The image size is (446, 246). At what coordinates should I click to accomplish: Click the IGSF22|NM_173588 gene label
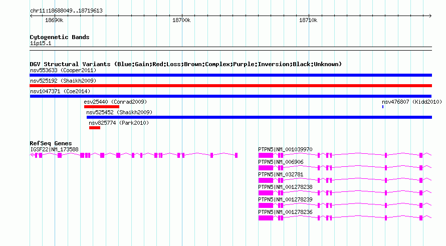(54, 149)
